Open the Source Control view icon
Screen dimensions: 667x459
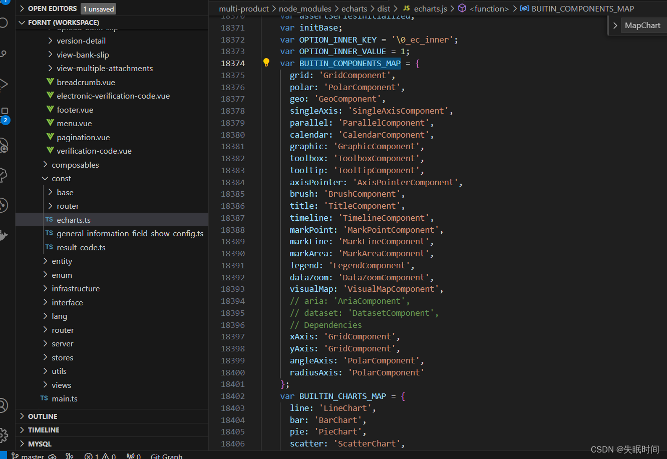tap(3, 54)
